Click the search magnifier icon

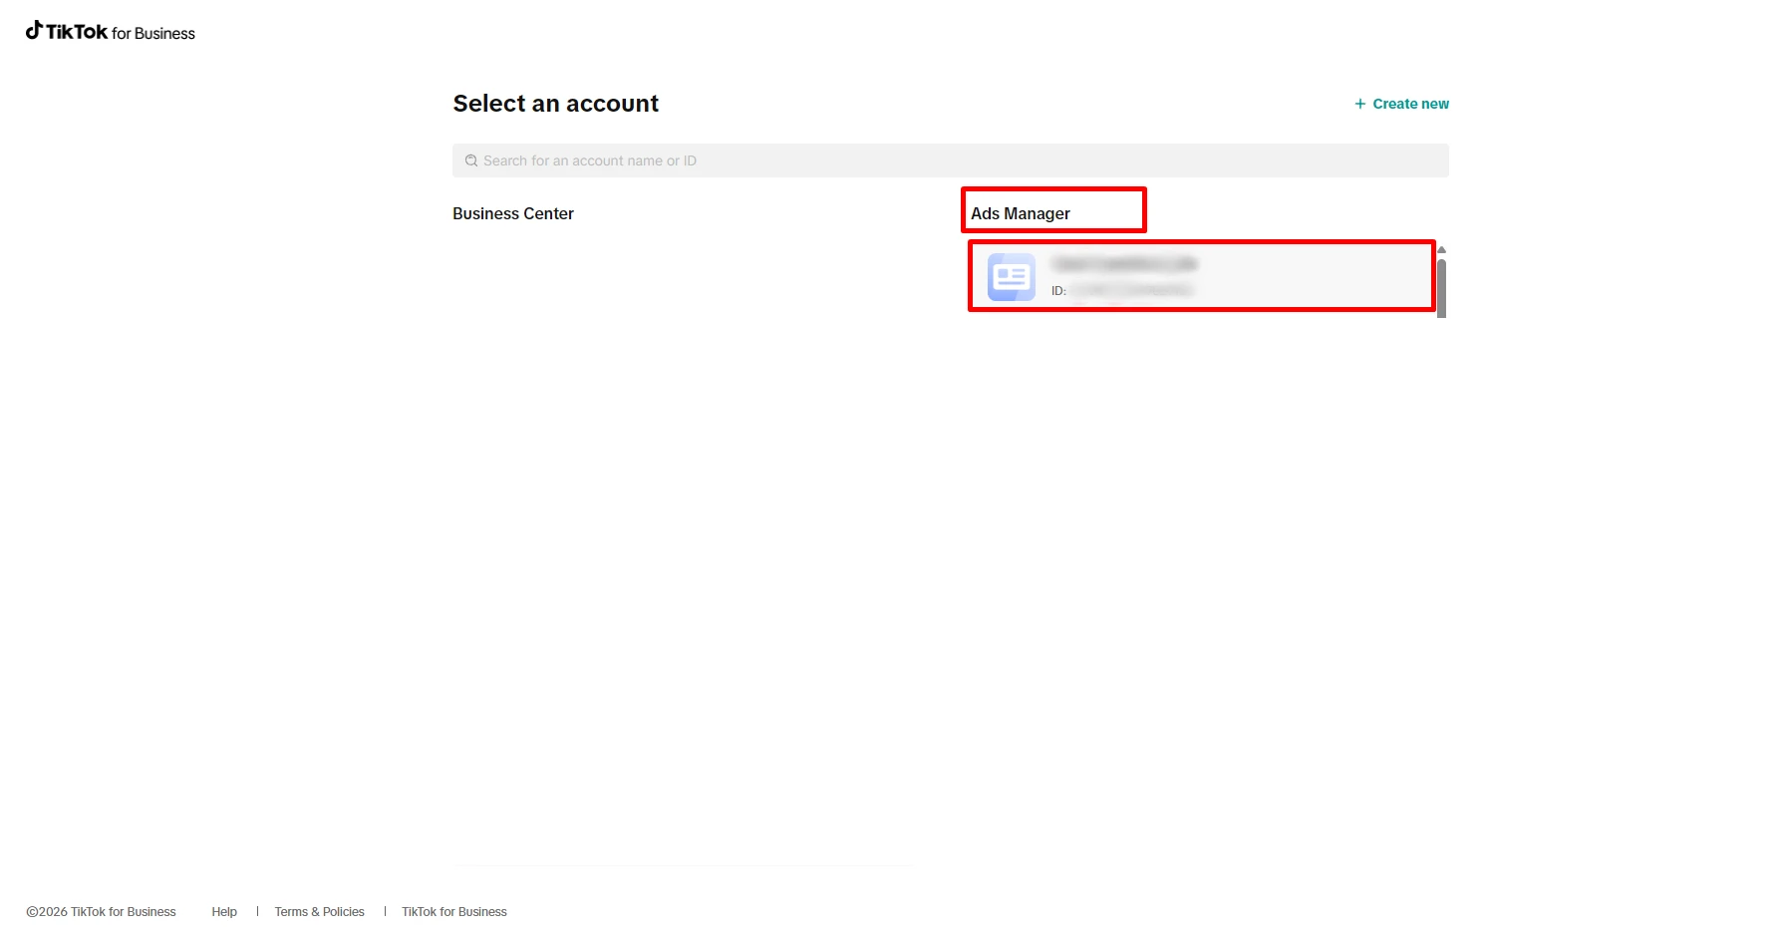[471, 160]
